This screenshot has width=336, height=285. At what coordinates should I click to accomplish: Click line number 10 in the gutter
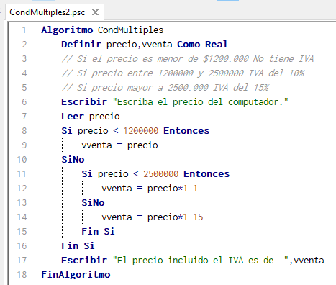22,160
